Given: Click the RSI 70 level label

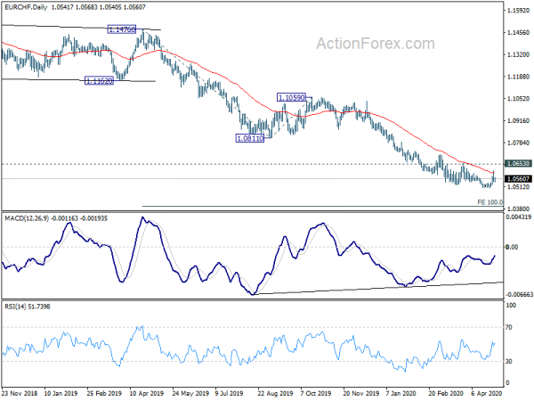Looking at the screenshot, I should coord(508,327).
